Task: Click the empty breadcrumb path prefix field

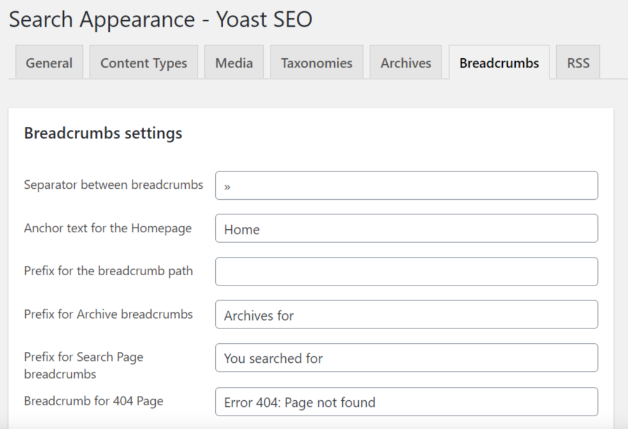Action: pyautogui.click(x=406, y=271)
